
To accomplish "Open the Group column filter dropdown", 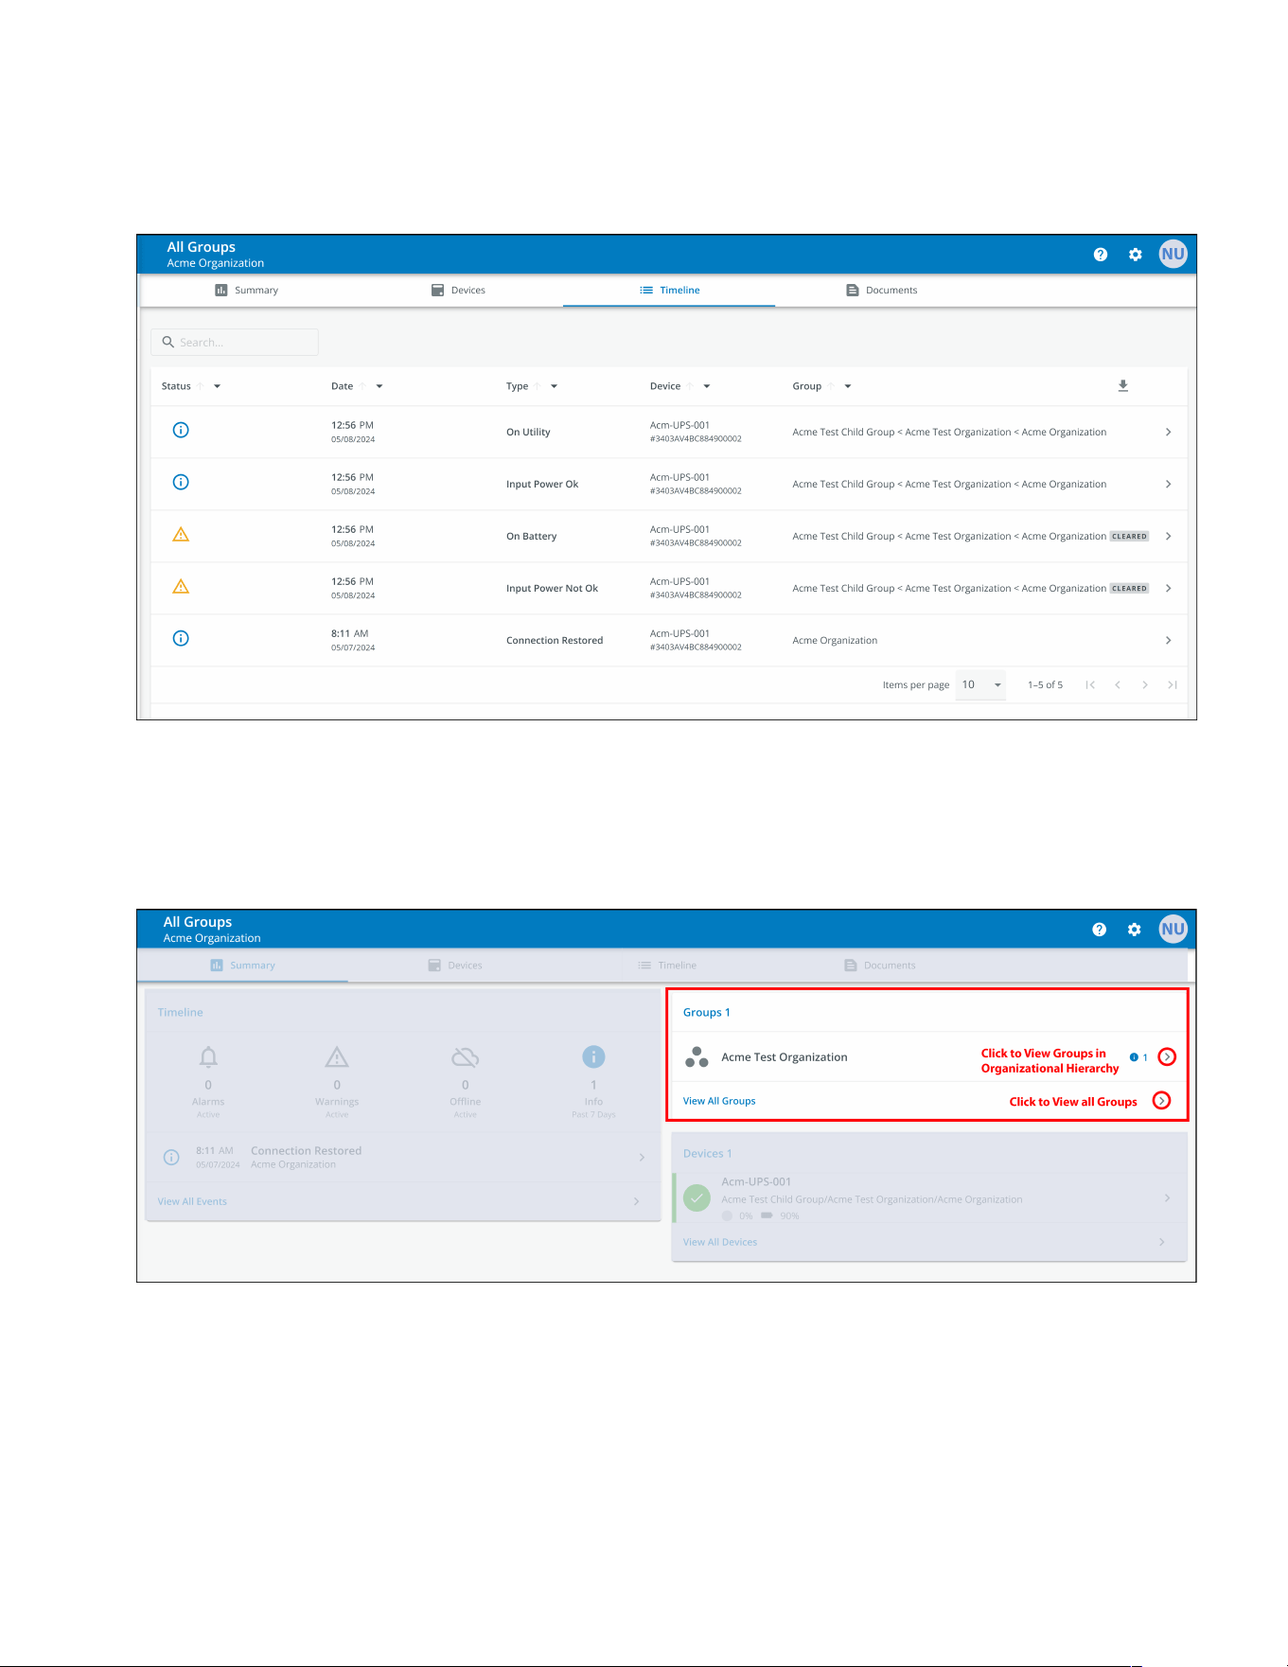I will coord(848,386).
